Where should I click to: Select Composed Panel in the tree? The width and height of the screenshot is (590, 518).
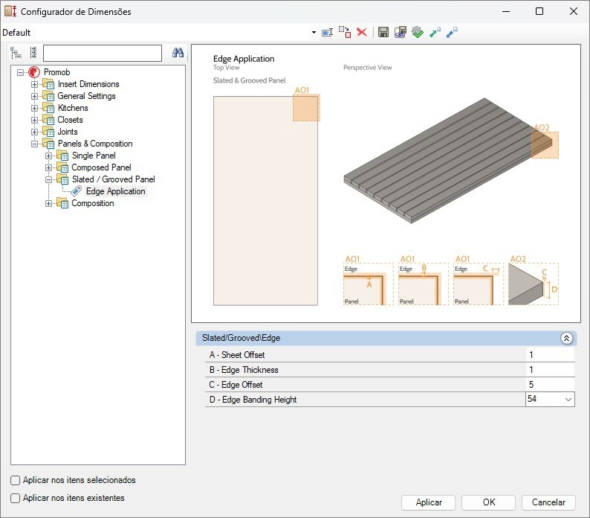pos(101,167)
